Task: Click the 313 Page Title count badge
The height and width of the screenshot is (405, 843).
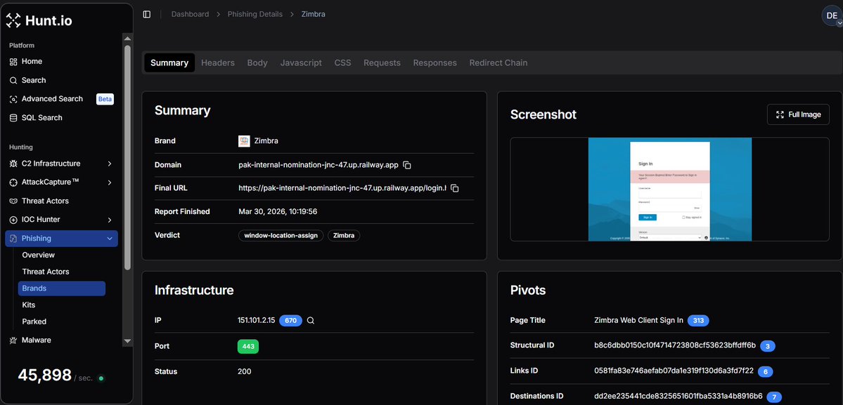Action: [698, 320]
